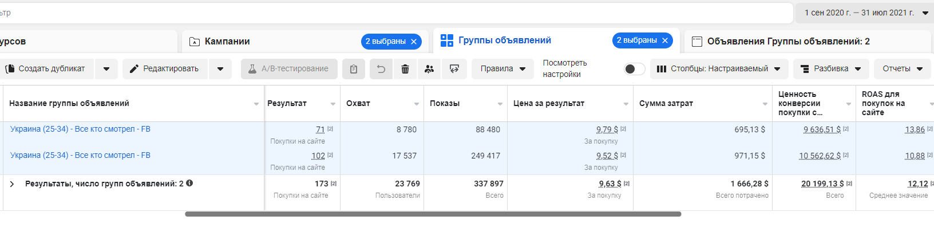Open Цена за результат column menu arrow
This screenshot has width=934, height=228.
pyautogui.click(x=626, y=104)
